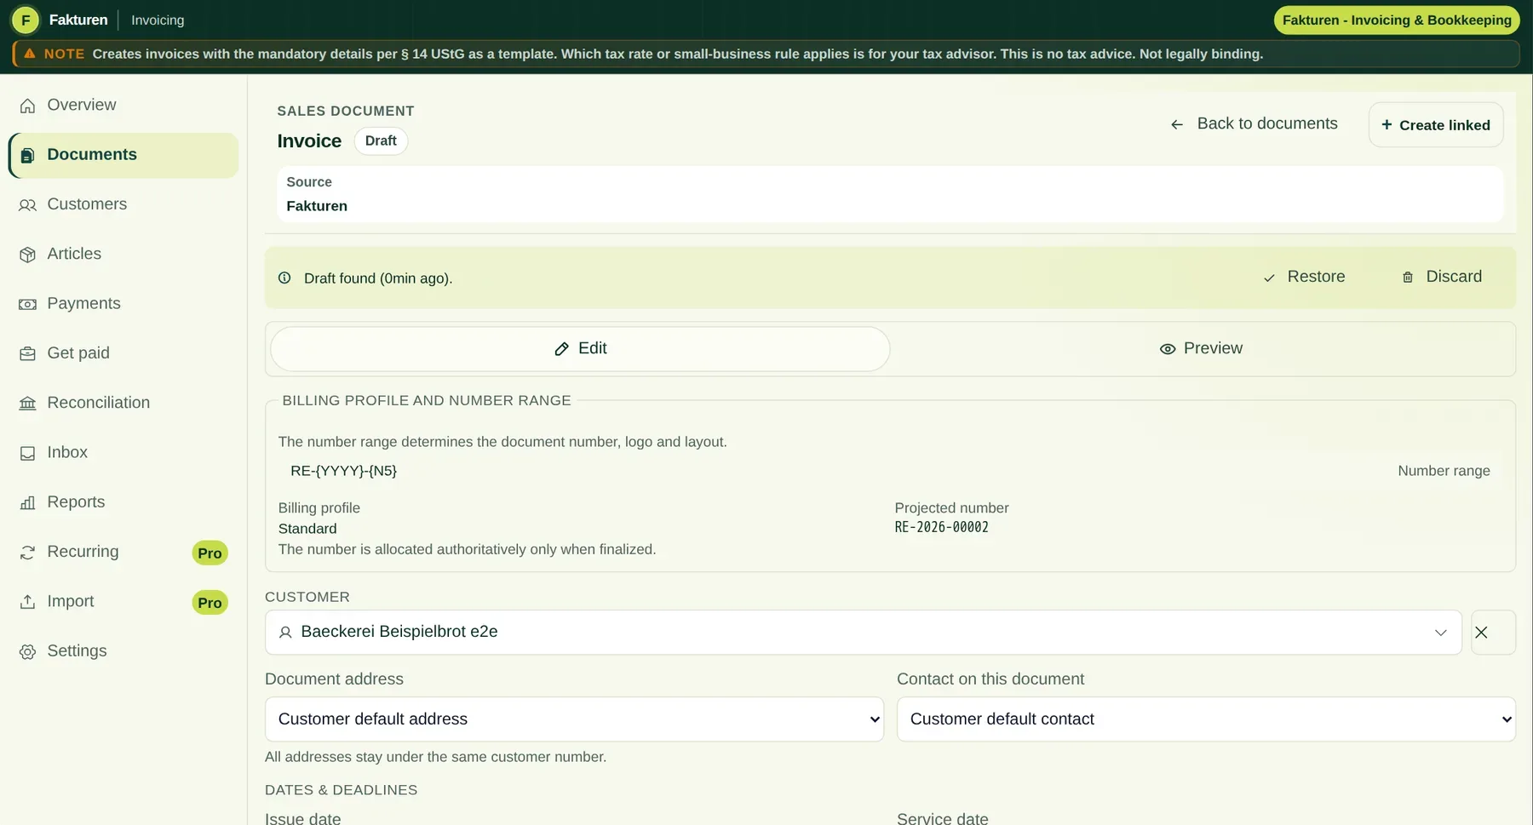Viewport: 1533px width, 825px height.
Task: Click the Reports bar chart icon
Action: click(27, 502)
